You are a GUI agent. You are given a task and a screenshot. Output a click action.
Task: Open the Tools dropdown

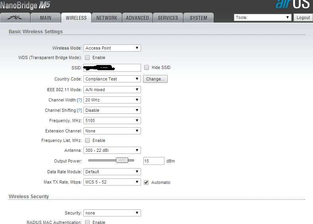[263, 17]
